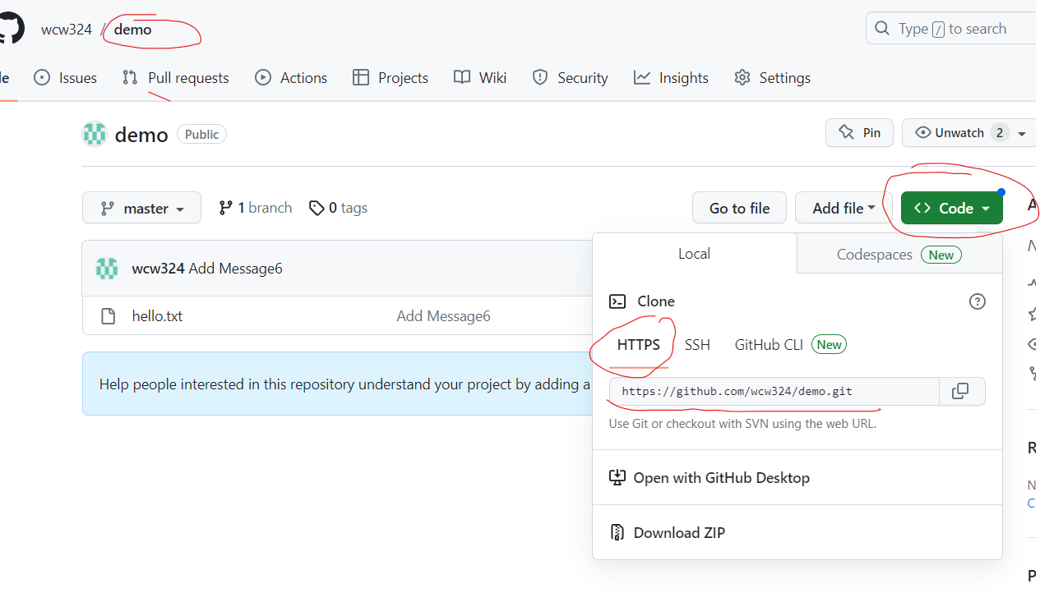Click the demo repository title

[141, 135]
